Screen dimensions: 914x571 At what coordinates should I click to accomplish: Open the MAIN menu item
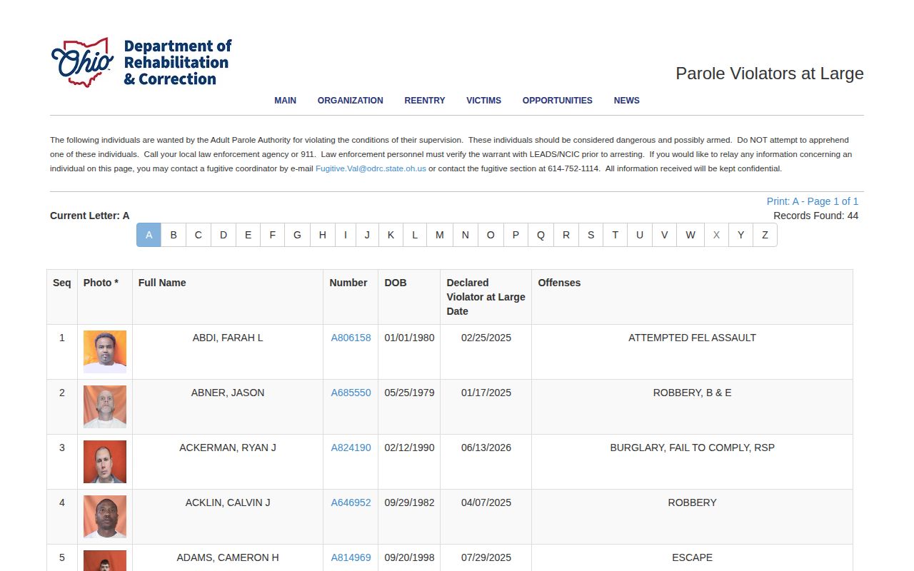pos(286,101)
